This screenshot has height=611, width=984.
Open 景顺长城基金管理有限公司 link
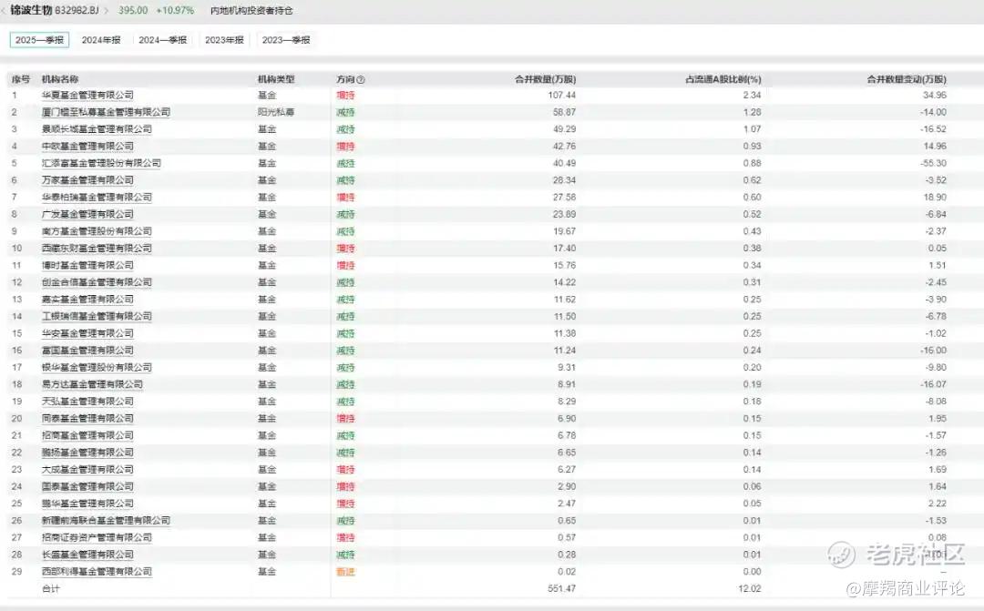coord(97,129)
